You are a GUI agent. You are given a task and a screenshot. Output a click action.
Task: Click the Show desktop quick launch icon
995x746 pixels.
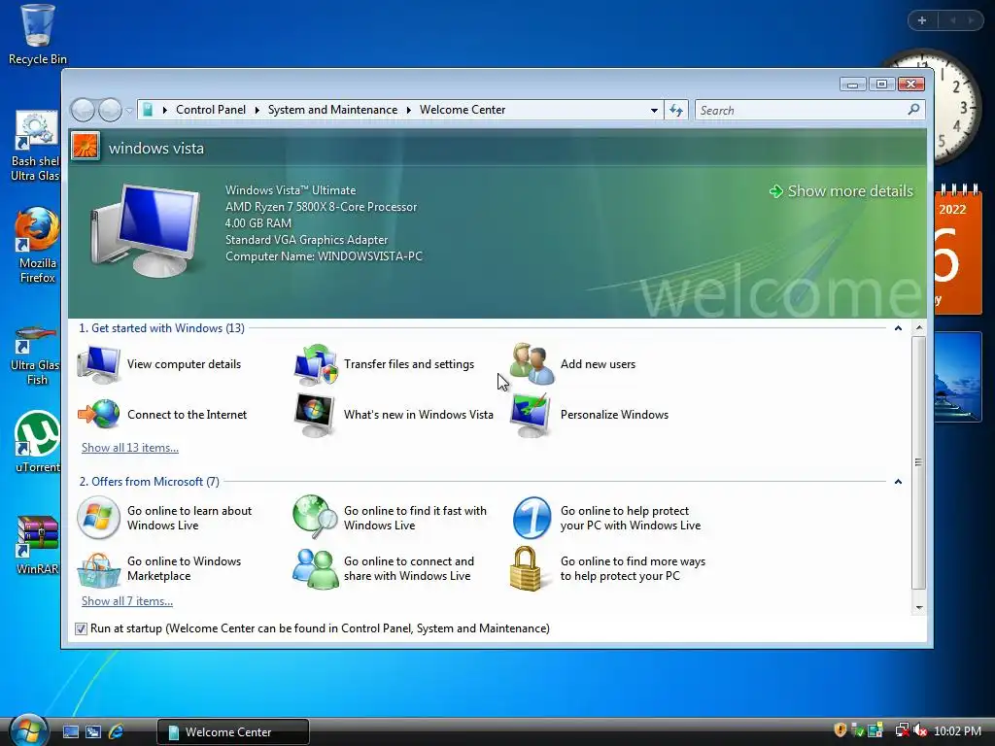click(71, 732)
